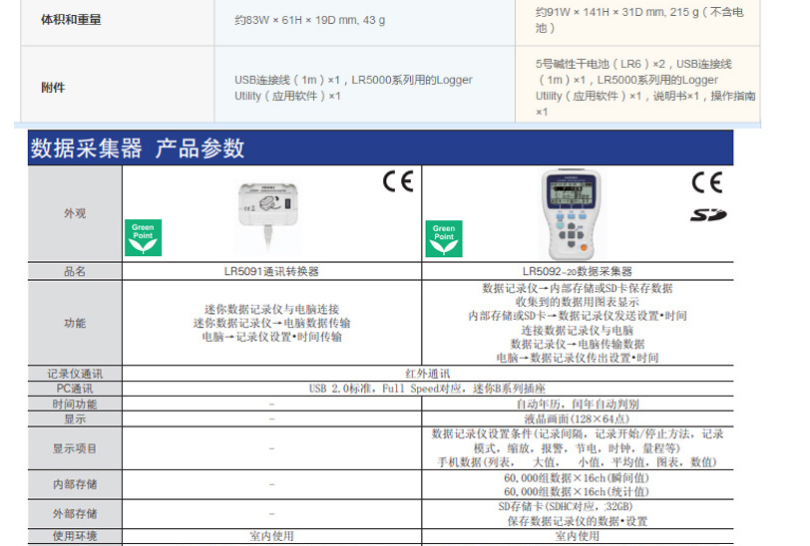Click the Green Point badge beside the LR5092-20 collector
Screen dimensions: 810x546
click(444, 239)
